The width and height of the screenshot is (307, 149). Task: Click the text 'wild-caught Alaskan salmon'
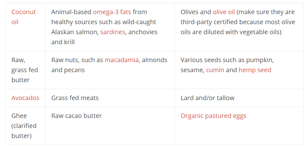point(104,27)
